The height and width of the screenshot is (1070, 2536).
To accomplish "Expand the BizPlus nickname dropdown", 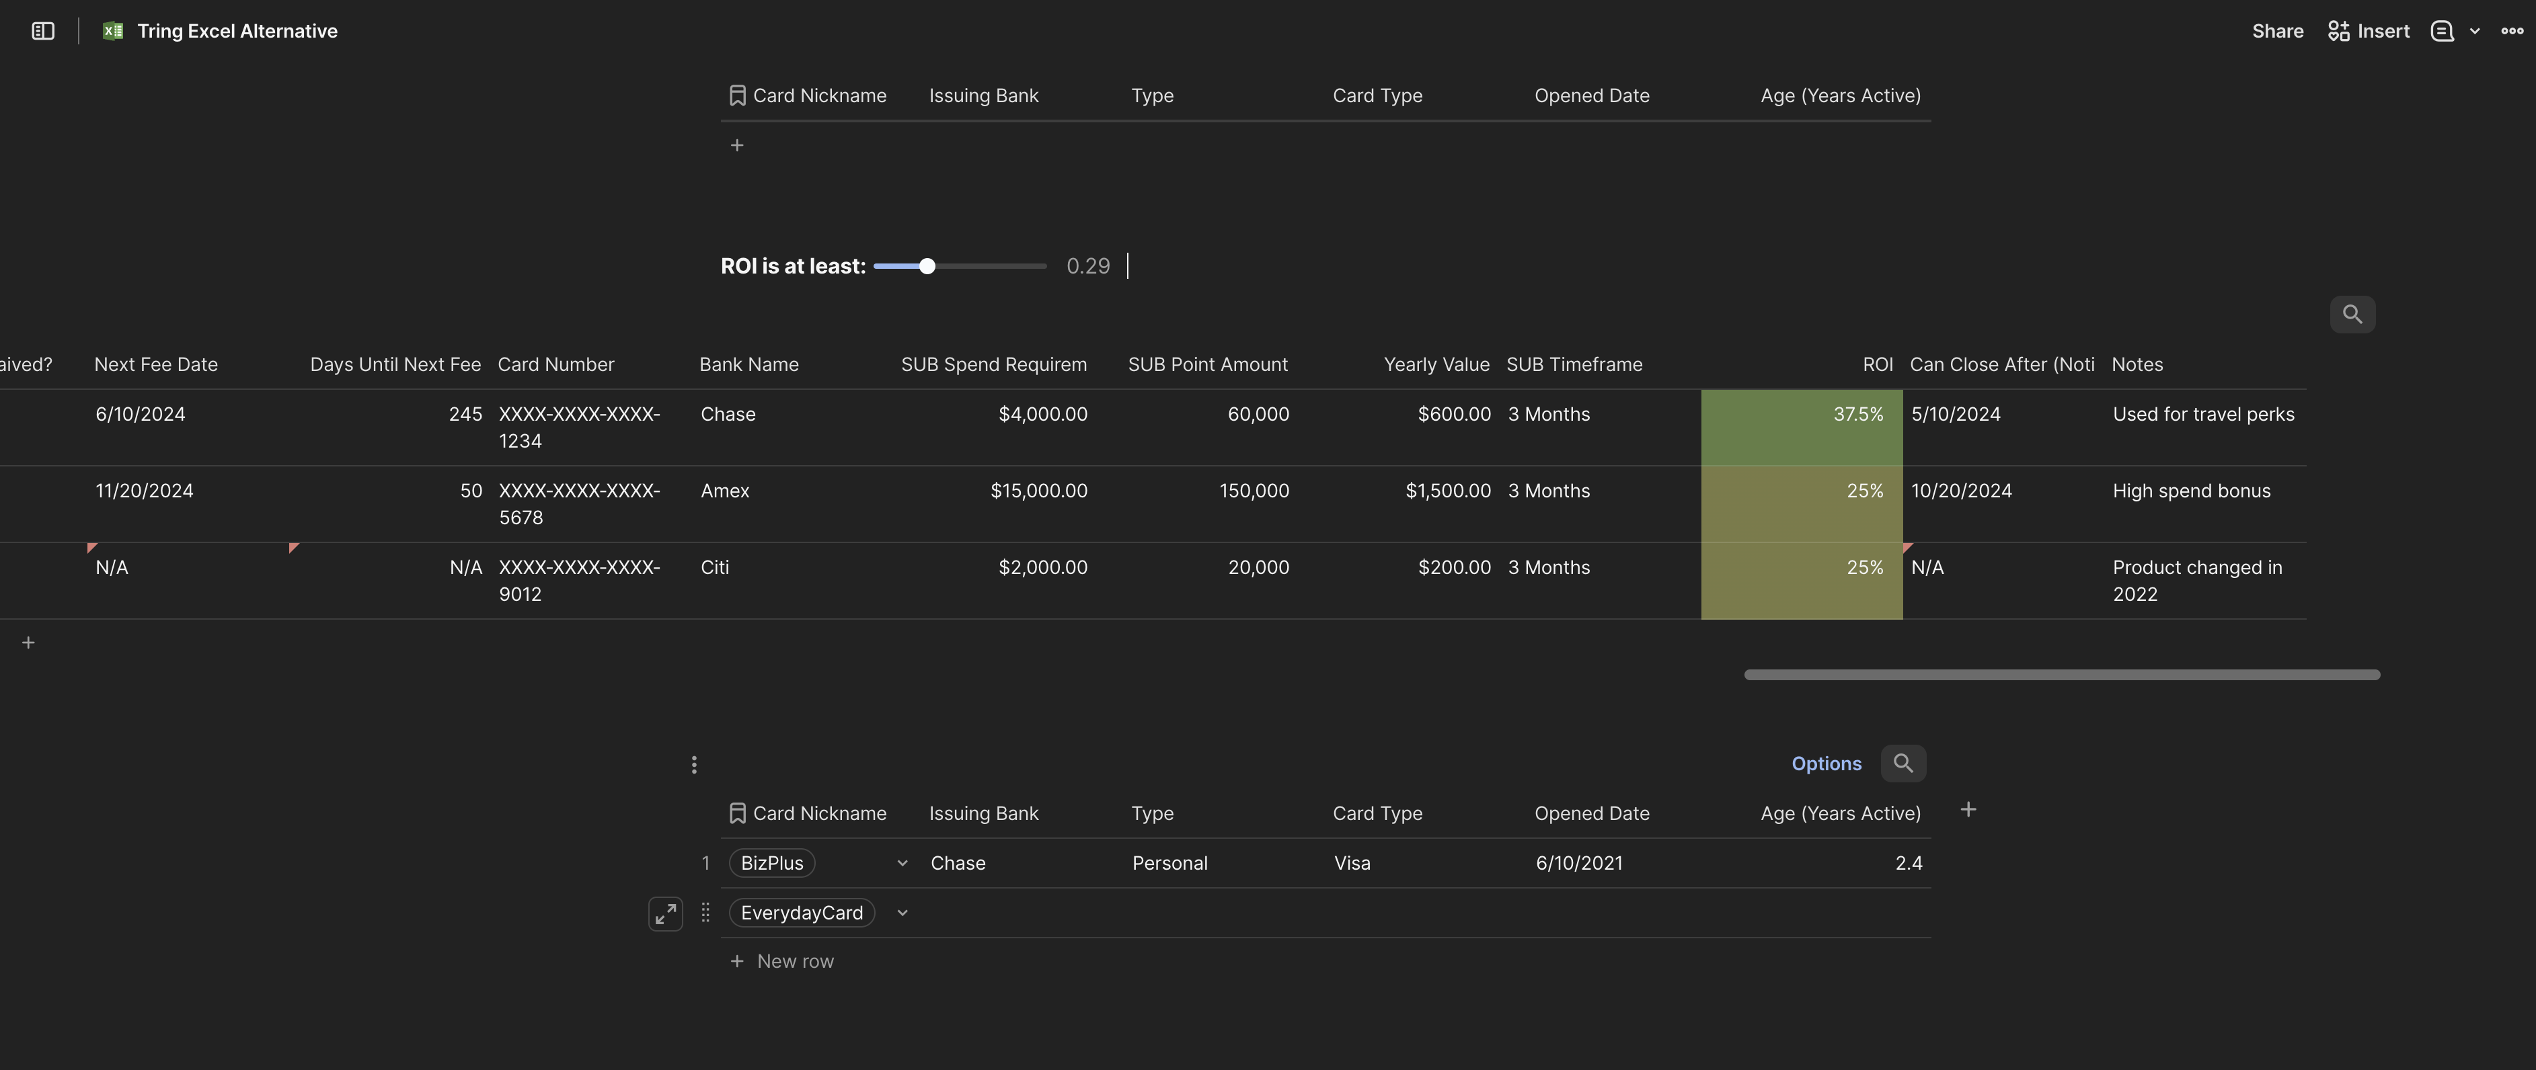I will (x=902, y=864).
